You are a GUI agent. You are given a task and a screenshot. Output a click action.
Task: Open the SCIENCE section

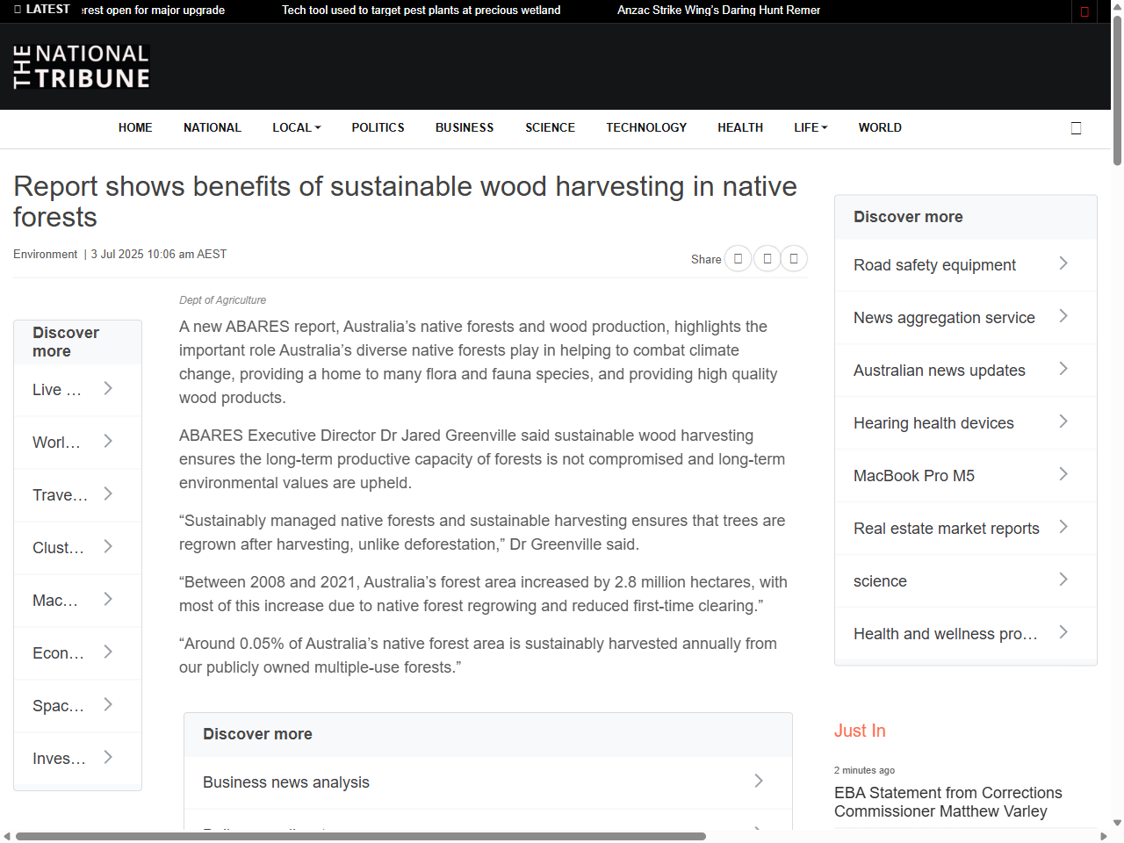[551, 127]
